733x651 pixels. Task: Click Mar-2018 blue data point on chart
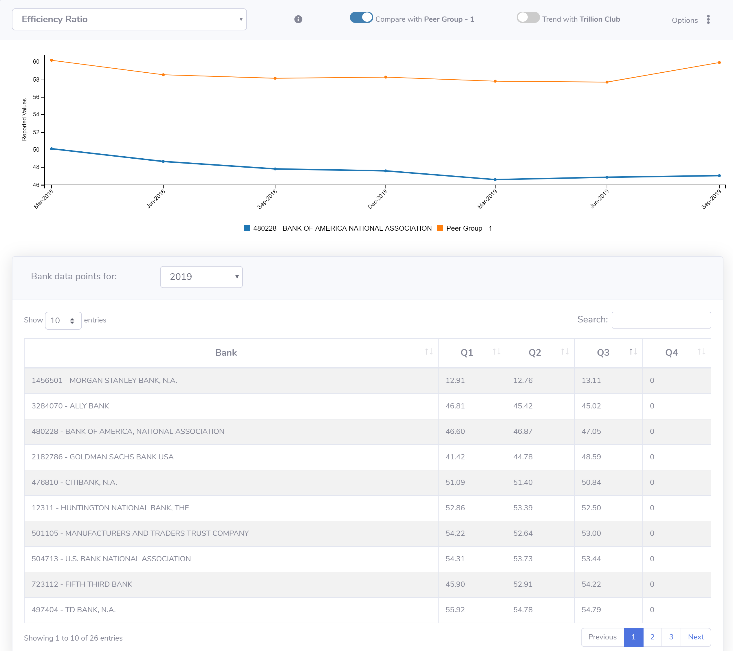click(52, 149)
